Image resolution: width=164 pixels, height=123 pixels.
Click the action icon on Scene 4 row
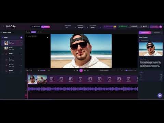tap(21, 60)
